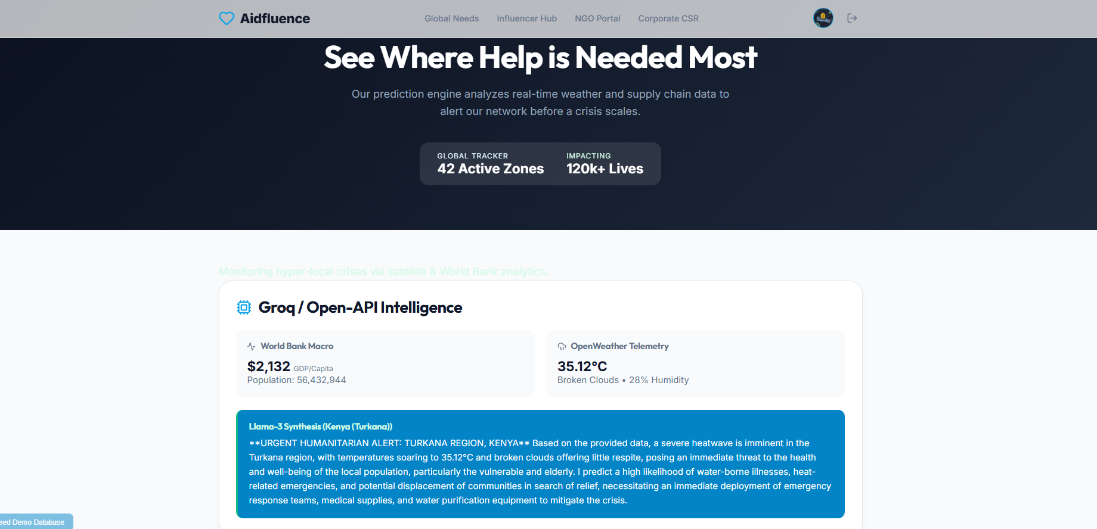
Task: Click the 42 Active Zones stat
Action: click(491, 169)
